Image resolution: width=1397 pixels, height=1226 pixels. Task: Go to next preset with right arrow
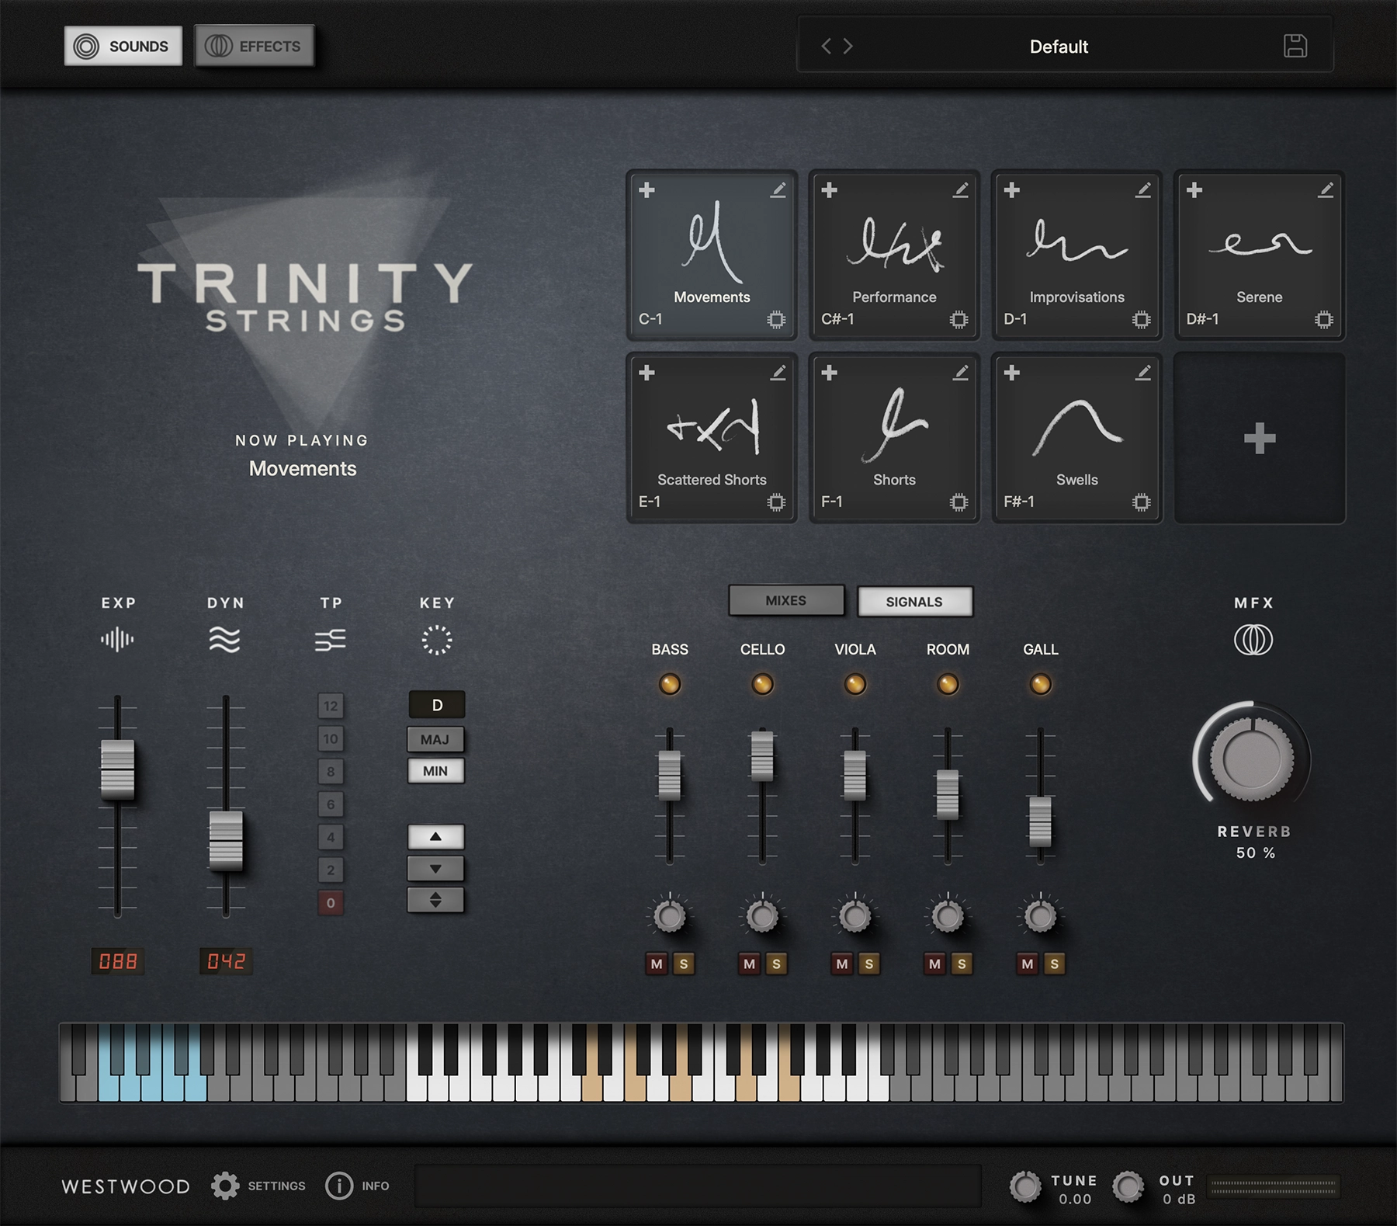848,47
